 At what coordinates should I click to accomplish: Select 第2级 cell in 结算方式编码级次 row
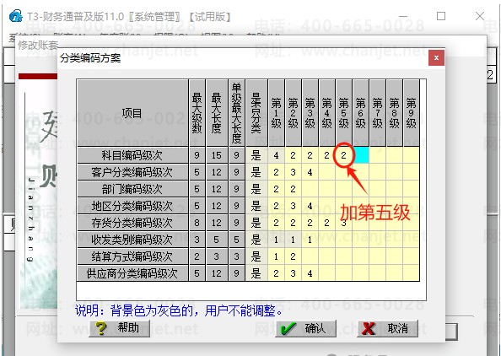tap(293, 256)
